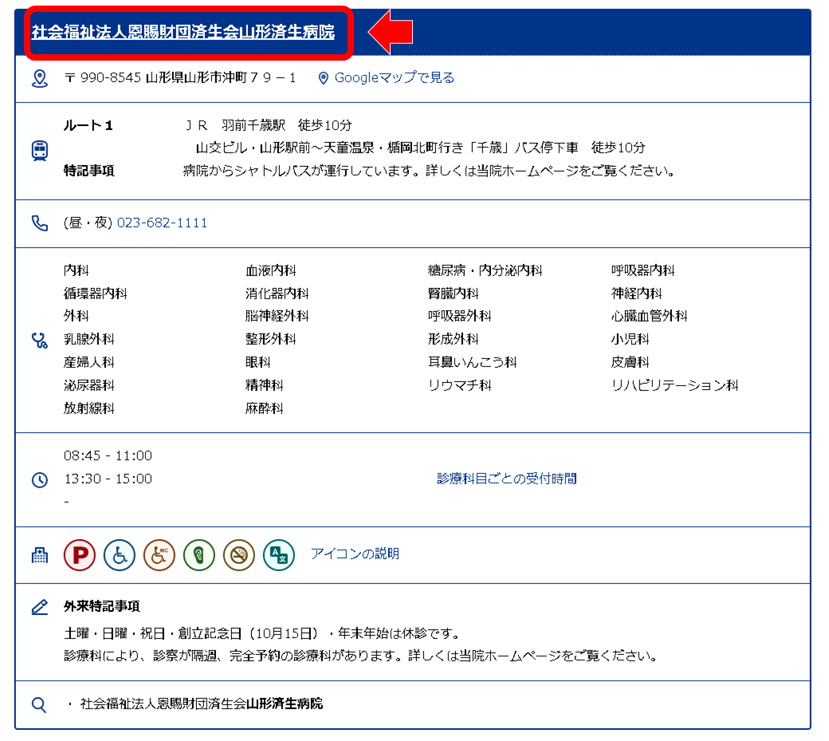Viewport: 829px width, 741px height.
Task: Click the 特記事項 label in access section
Action: (88, 171)
